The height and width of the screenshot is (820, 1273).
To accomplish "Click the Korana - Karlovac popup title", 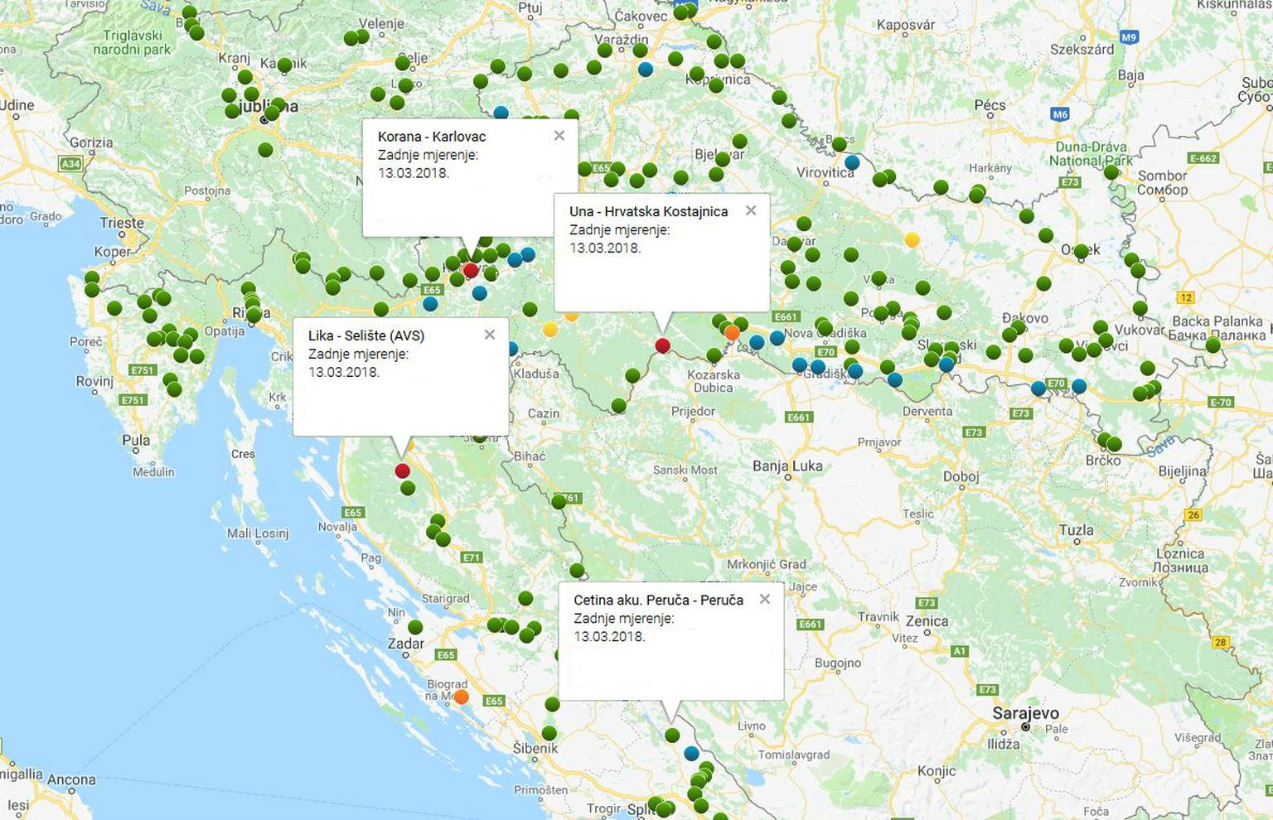I will click(432, 137).
